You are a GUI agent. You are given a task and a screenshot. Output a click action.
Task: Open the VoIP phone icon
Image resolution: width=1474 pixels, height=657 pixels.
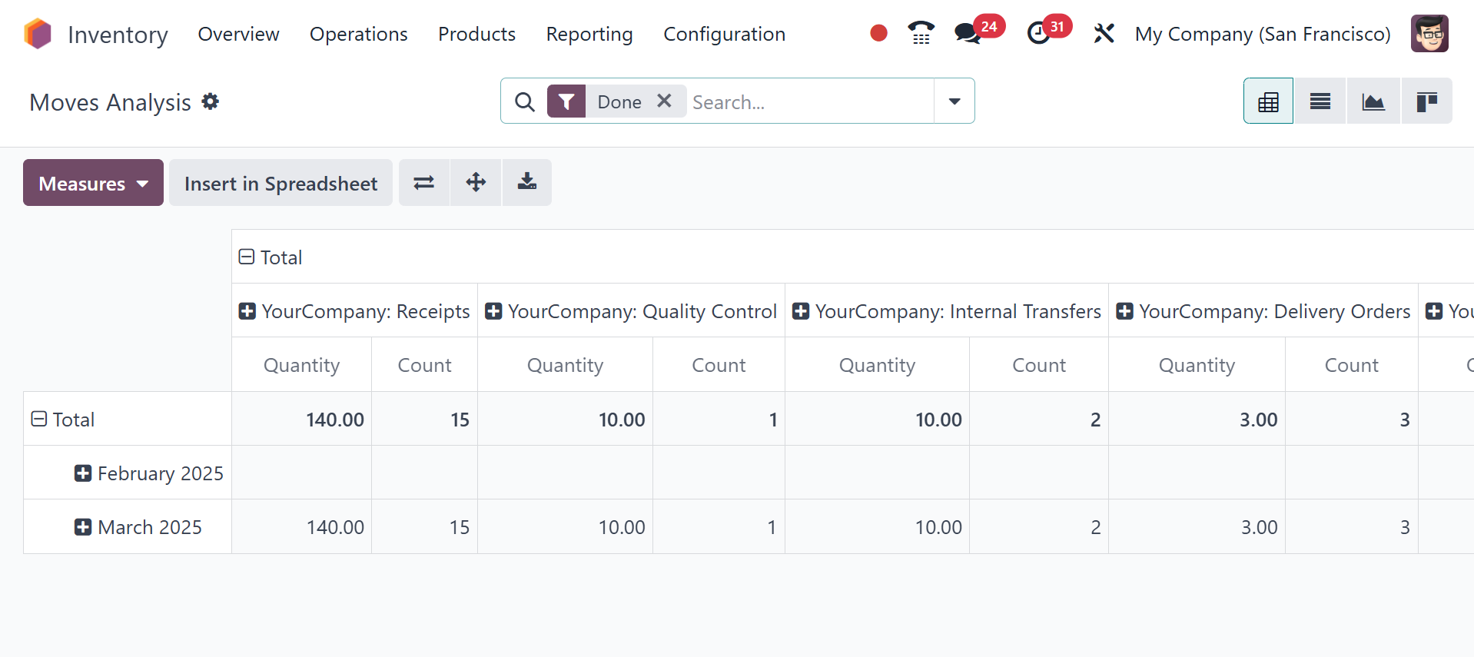(920, 33)
